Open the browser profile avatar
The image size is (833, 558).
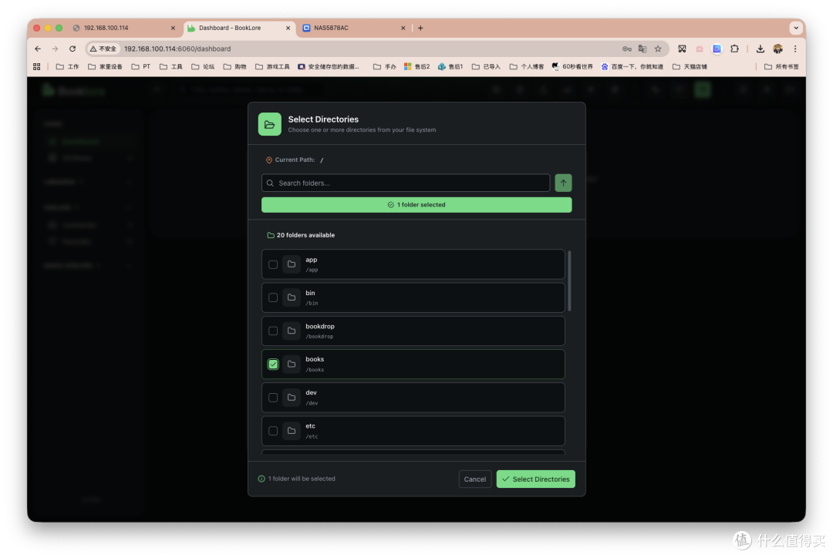point(777,49)
